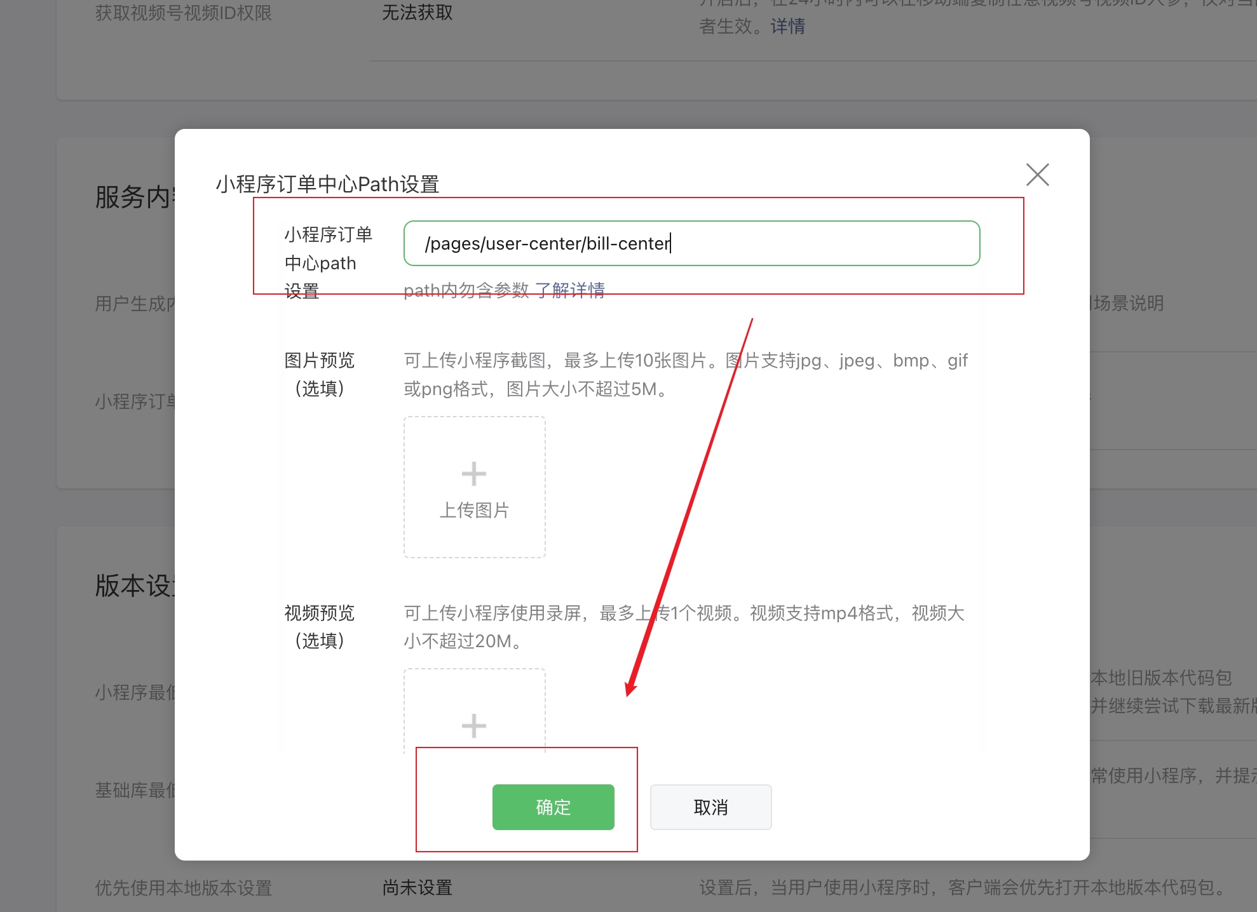1257x912 pixels.
Task: Click the video description text mentioning mp4格式
Action: pos(684,627)
